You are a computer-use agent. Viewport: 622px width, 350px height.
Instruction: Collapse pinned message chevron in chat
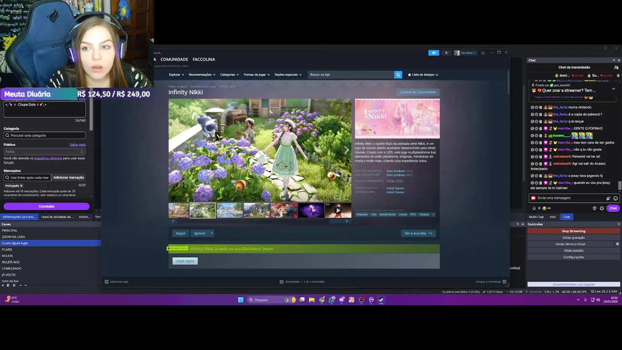(613, 89)
